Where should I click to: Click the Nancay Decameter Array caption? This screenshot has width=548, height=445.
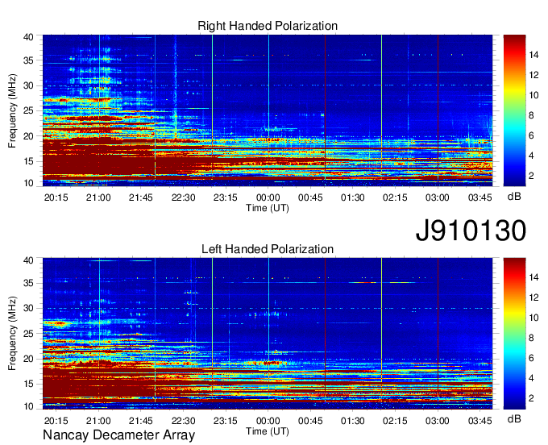click(118, 435)
